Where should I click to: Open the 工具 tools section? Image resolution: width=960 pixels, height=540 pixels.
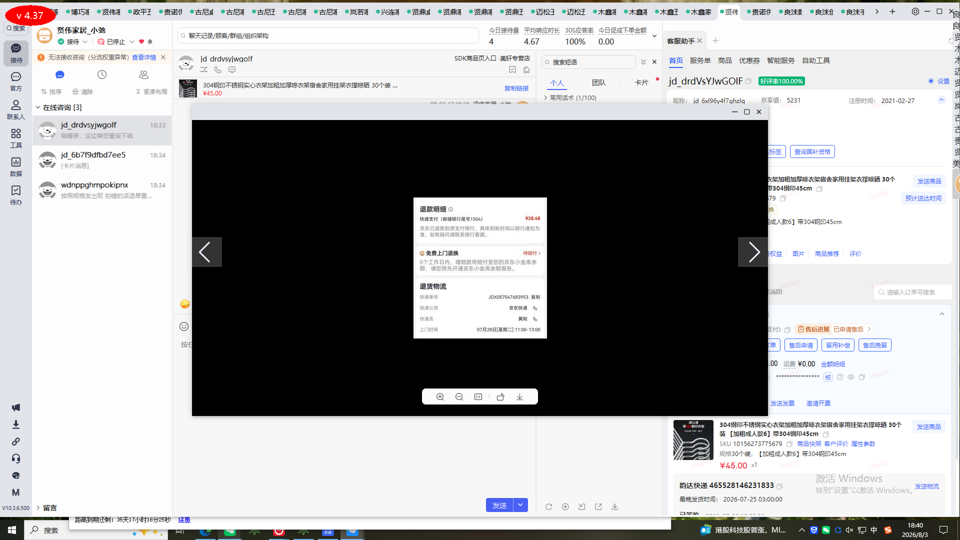16,138
